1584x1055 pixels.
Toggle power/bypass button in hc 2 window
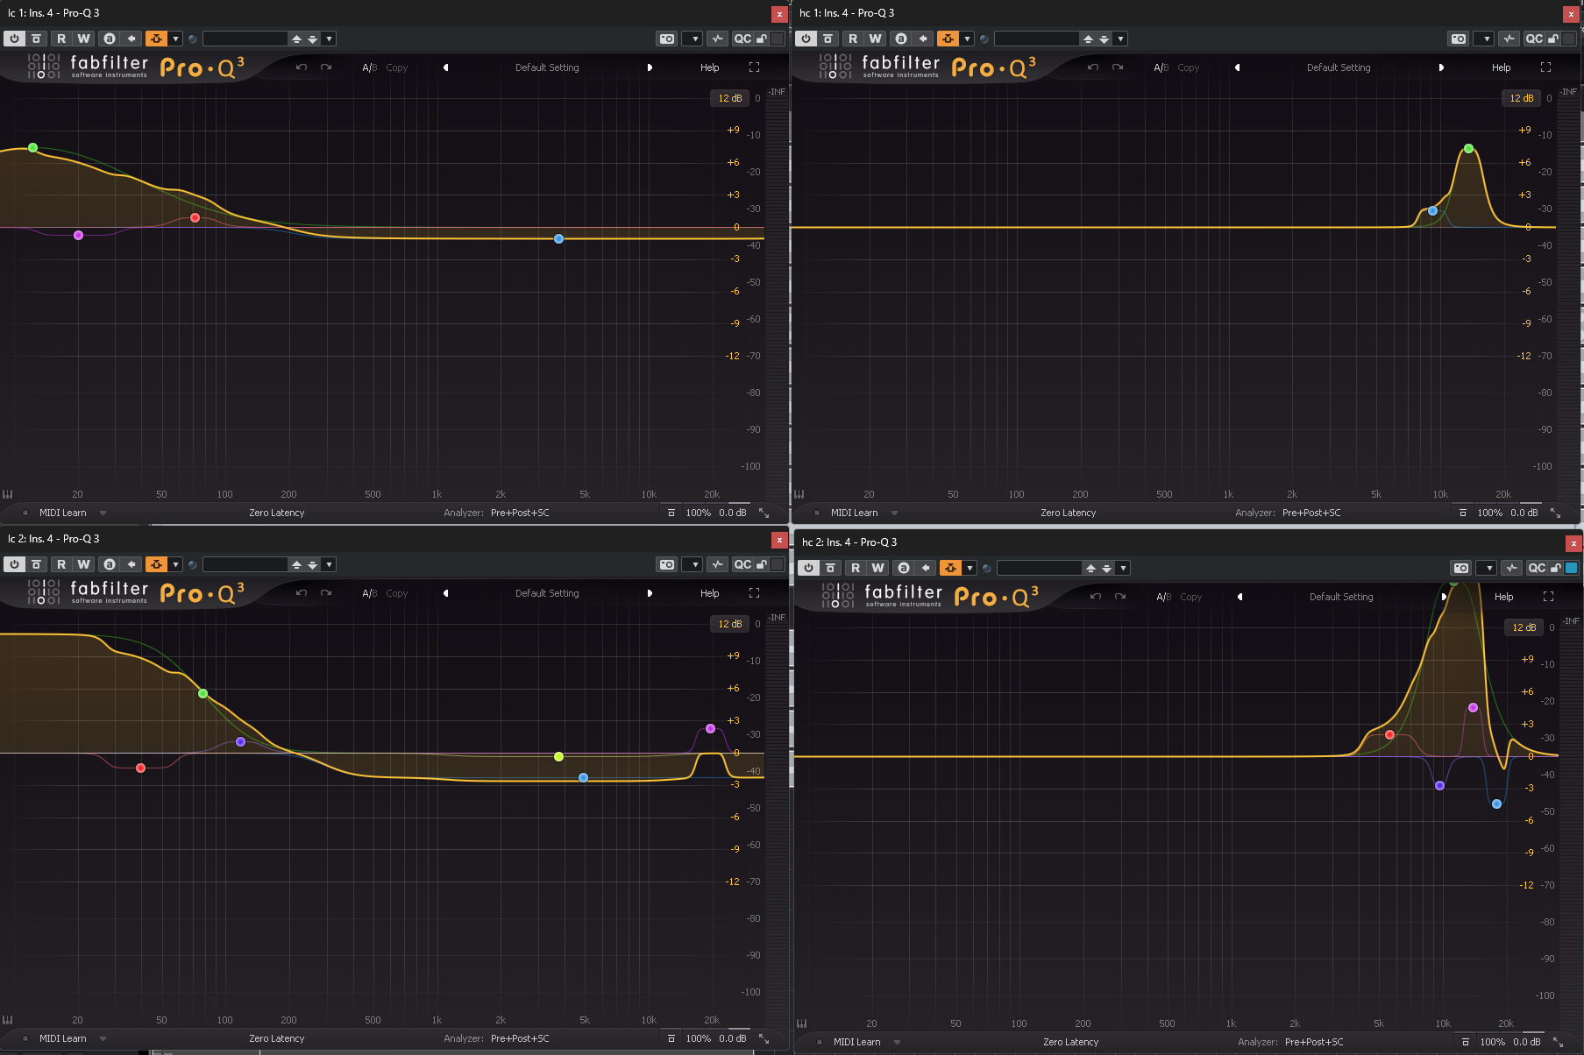pos(808,568)
